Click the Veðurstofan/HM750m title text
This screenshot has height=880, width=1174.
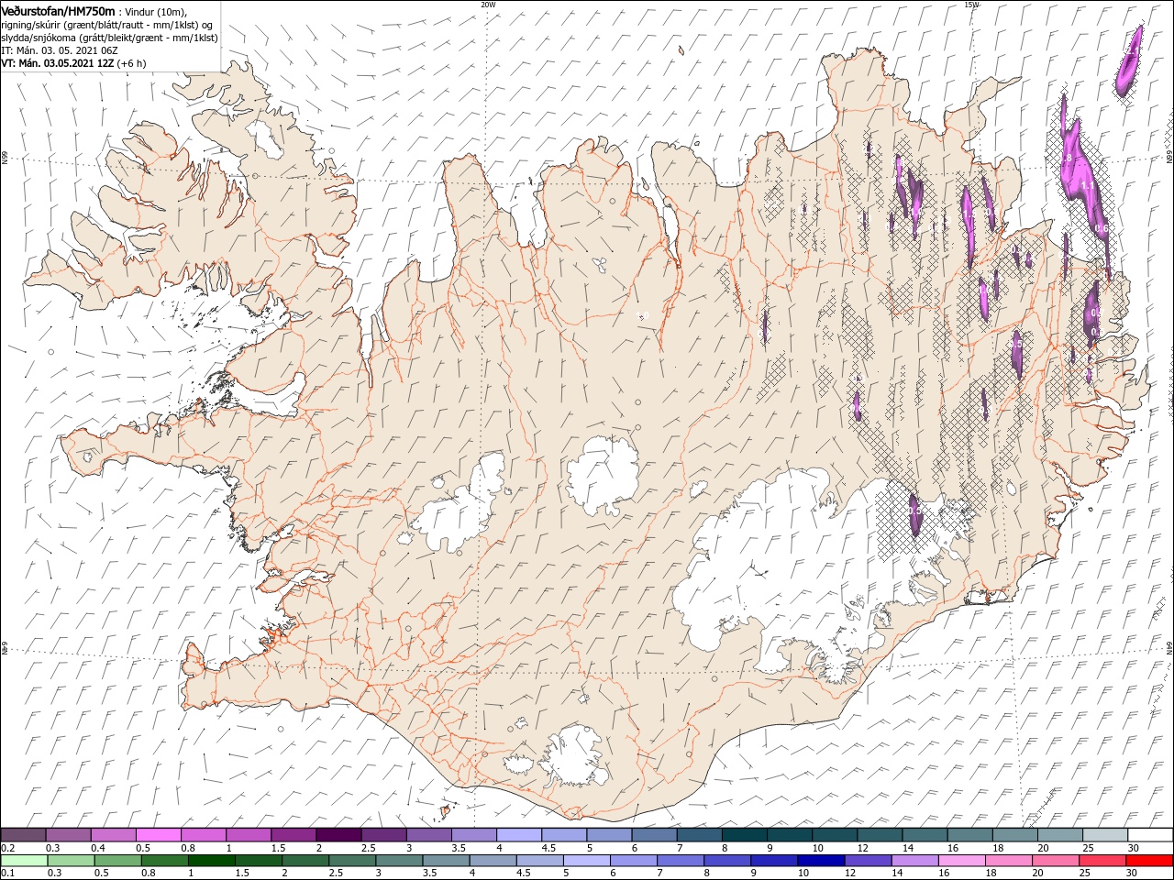click(58, 10)
